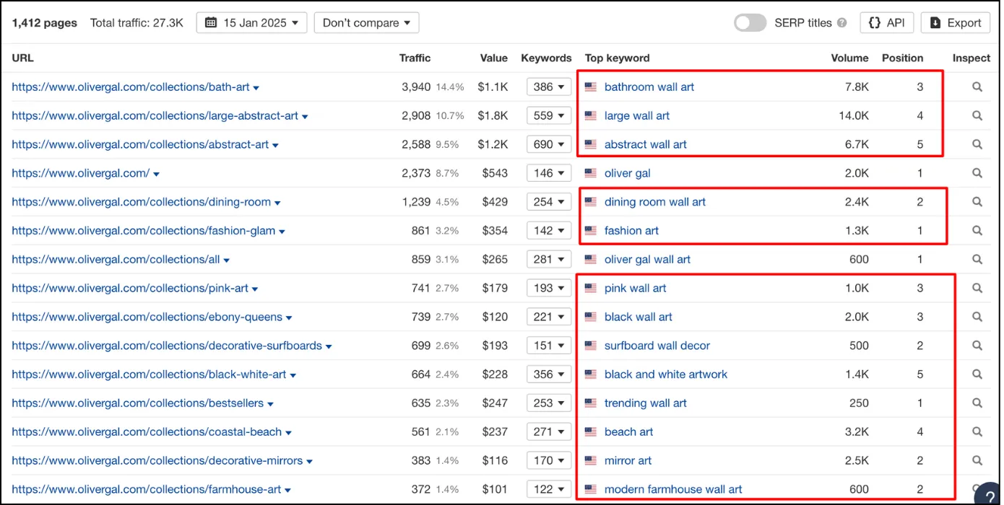Image resolution: width=1004 pixels, height=505 pixels.
Task: Inspect the collections/all row
Action: pyautogui.click(x=977, y=259)
